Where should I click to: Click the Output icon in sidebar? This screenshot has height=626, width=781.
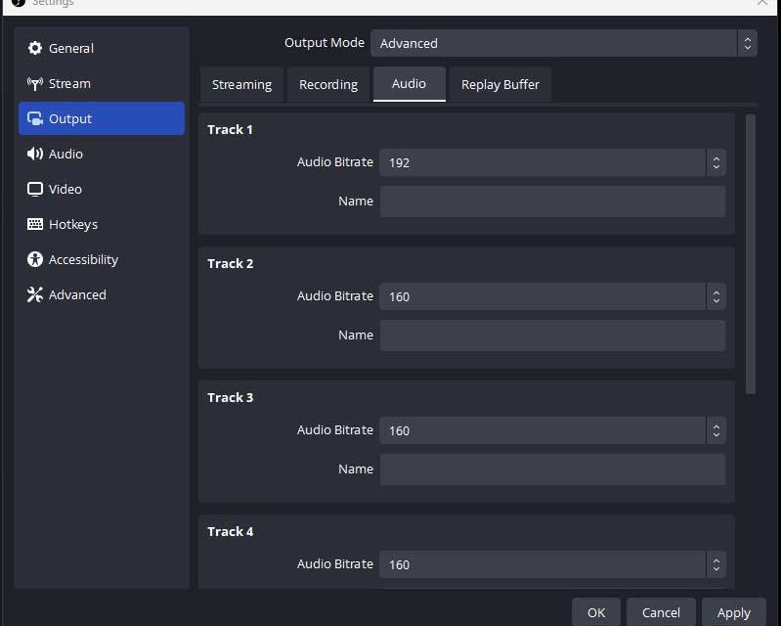(35, 118)
